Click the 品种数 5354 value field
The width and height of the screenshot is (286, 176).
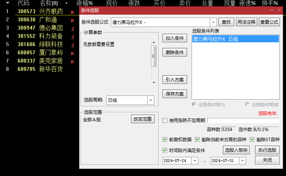(x=229, y=129)
